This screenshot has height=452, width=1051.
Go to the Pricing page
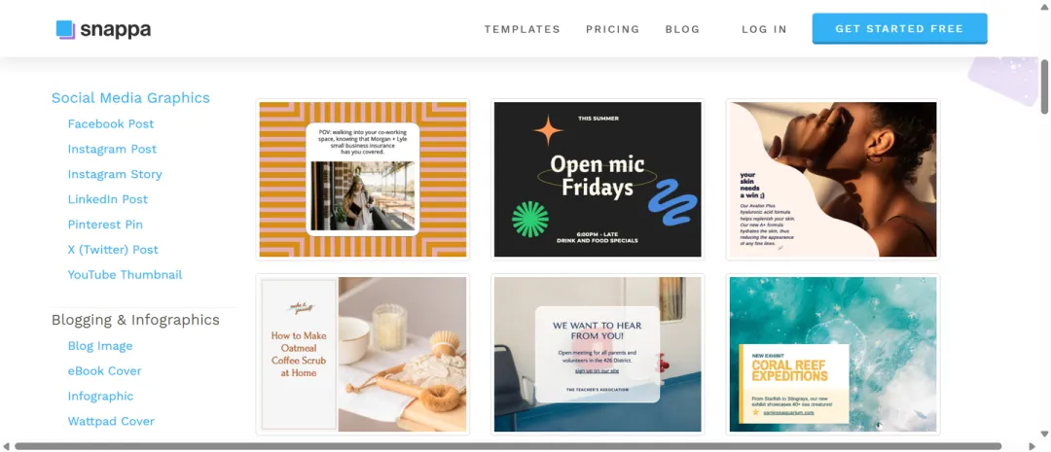tap(613, 29)
